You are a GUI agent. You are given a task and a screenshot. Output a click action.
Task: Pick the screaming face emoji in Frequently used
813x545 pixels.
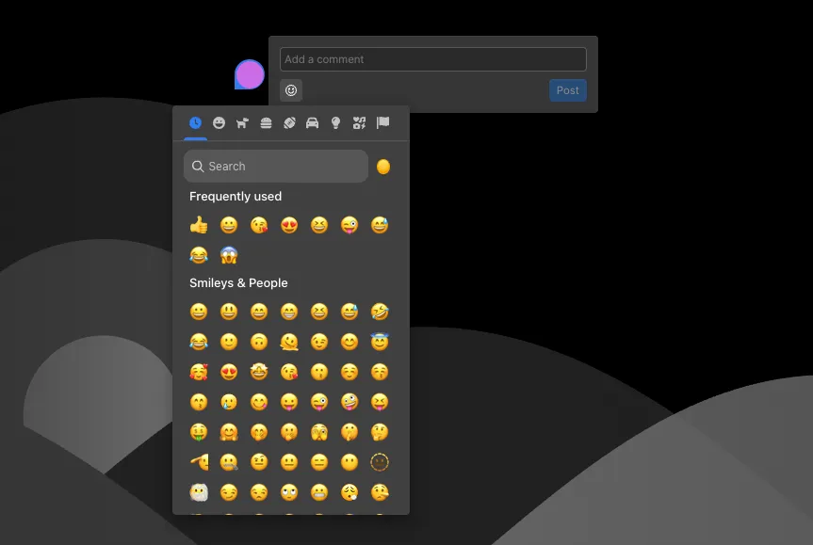point(229,255)
